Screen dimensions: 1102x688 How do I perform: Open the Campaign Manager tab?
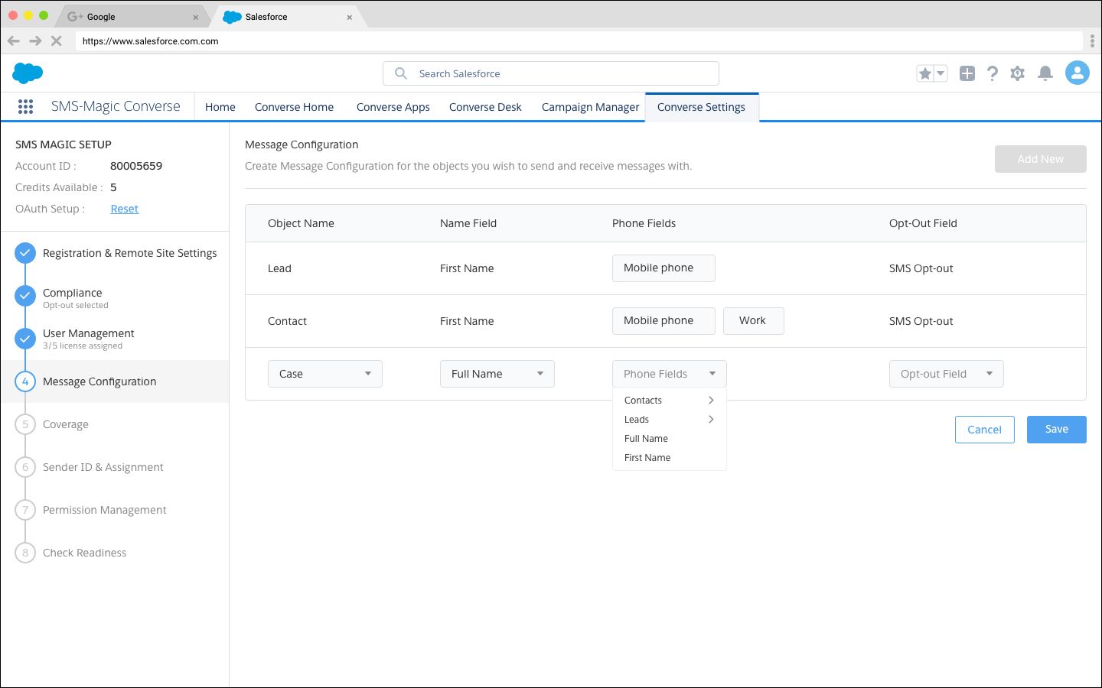[x=591, y=107]
